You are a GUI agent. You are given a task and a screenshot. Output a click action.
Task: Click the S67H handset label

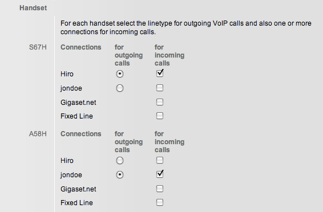point(38,47)
